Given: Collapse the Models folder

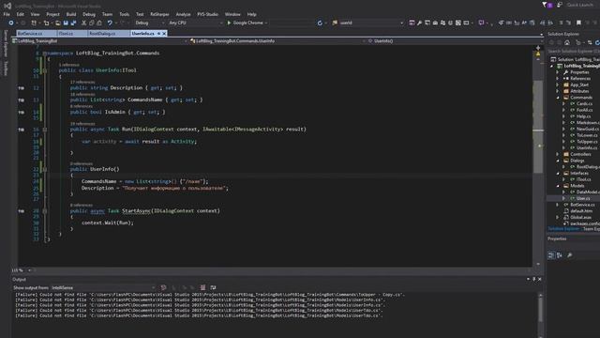Looking at the screenshot, I should tap(558, 186).
